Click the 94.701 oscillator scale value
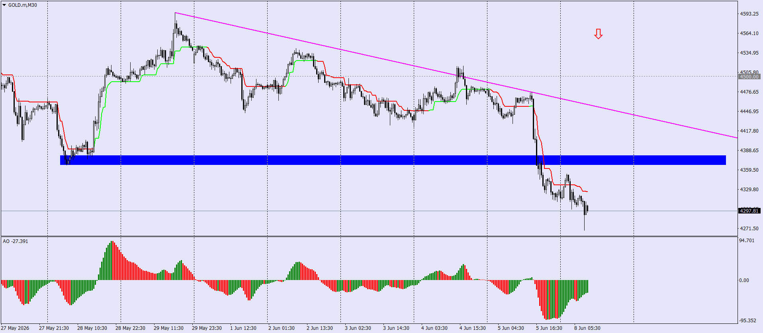Viewport: 763px width, 333px height. tap(747, 241)
